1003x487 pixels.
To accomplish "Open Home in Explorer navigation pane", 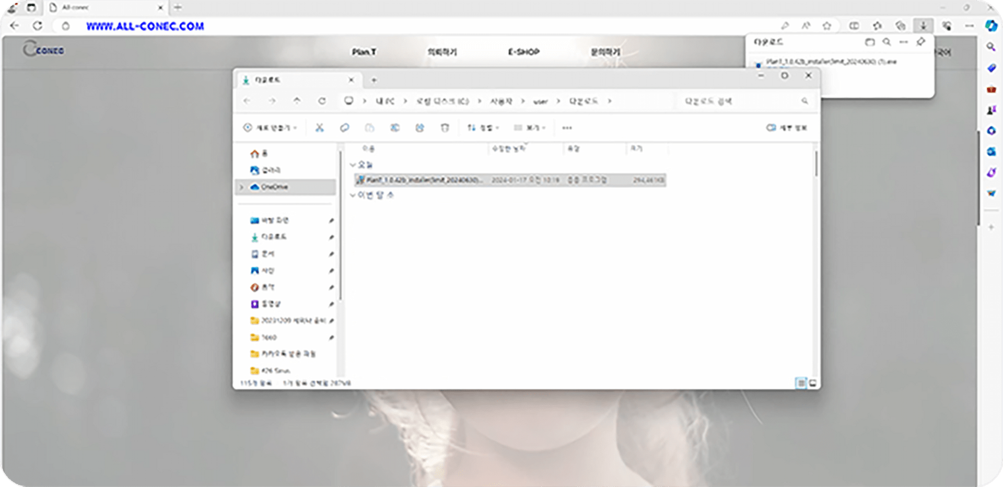I will click(259, 154).
